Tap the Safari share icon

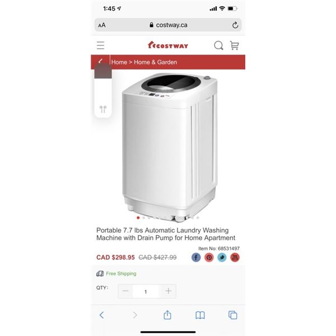pos(167,315)
